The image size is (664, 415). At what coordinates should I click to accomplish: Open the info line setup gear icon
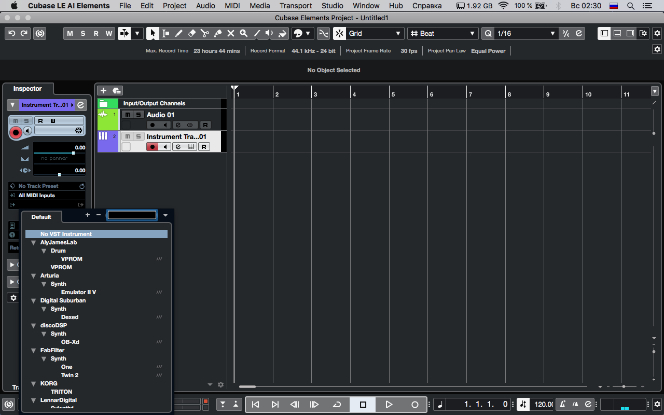click(x=657, y=49)
